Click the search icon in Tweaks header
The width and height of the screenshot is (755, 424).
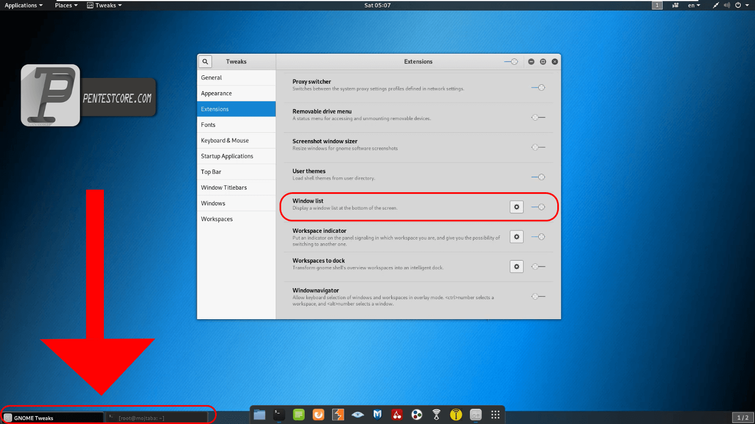pos(205,62)
